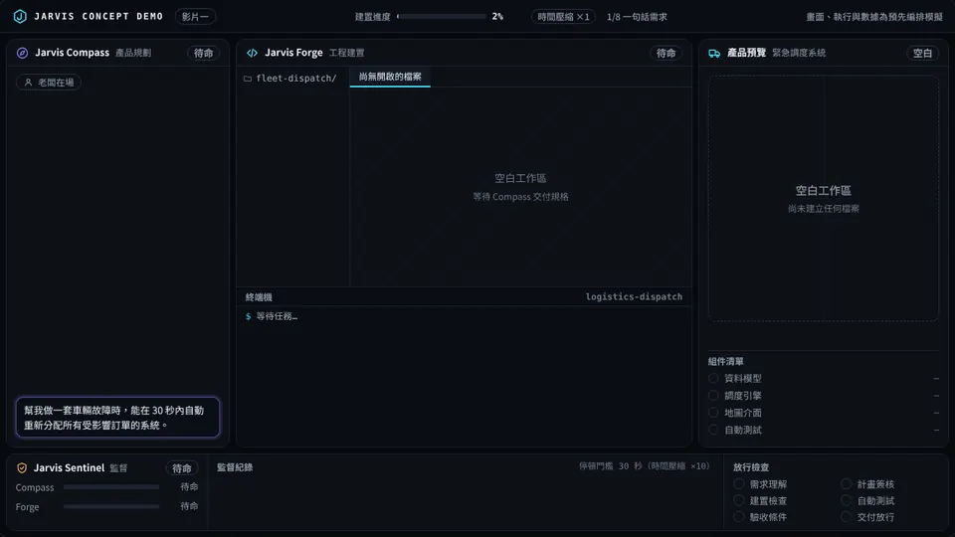Click the 尚未建立任何檔案 preview text

tap(824, 209)
